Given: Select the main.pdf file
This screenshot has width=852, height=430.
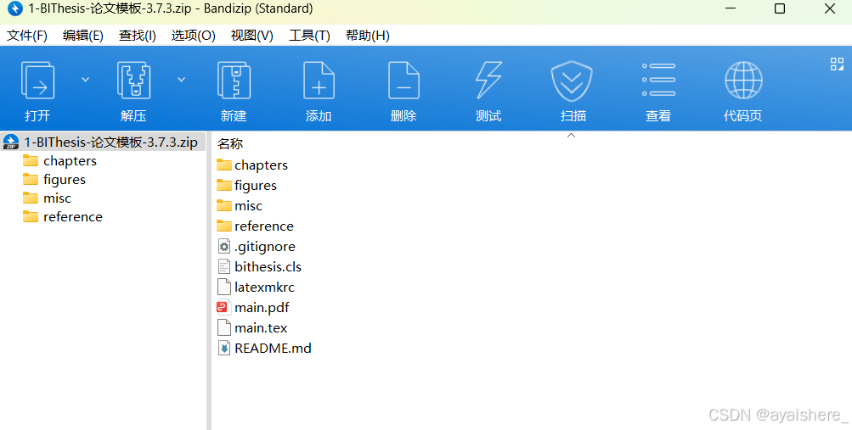Looking at the screenshot, I should pyautogui.click(x=253, y=308).
